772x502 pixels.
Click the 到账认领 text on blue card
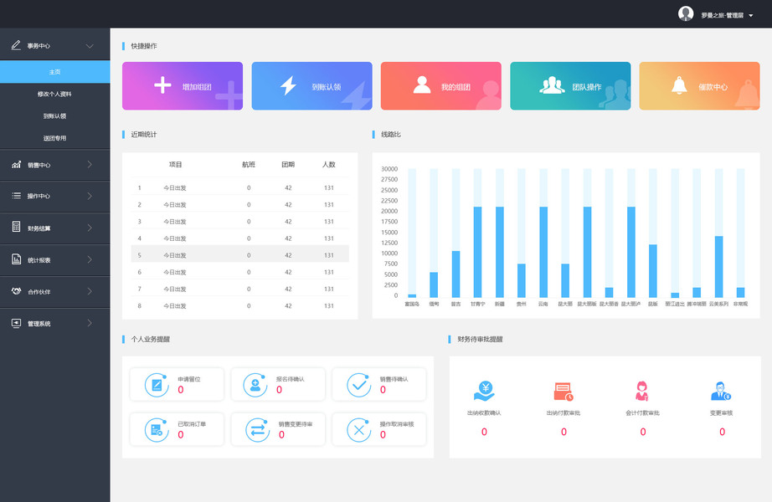click(326, 87)
